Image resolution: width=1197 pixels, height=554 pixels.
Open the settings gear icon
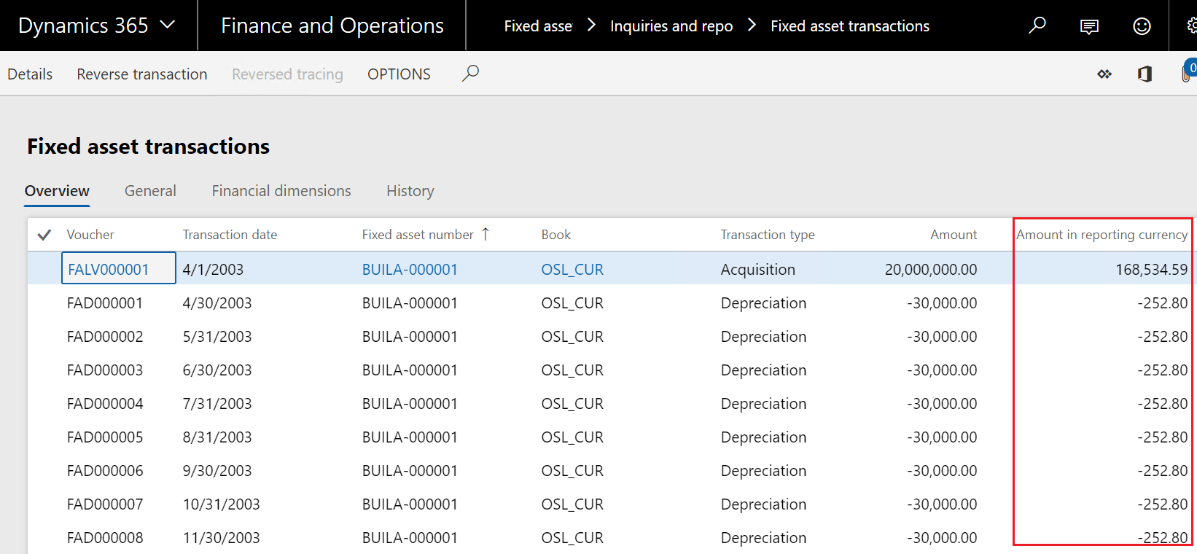(1191, 26)
